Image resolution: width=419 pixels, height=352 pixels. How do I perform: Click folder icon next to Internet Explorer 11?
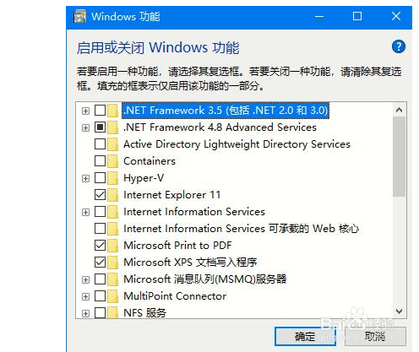click(x=112, y=195)
